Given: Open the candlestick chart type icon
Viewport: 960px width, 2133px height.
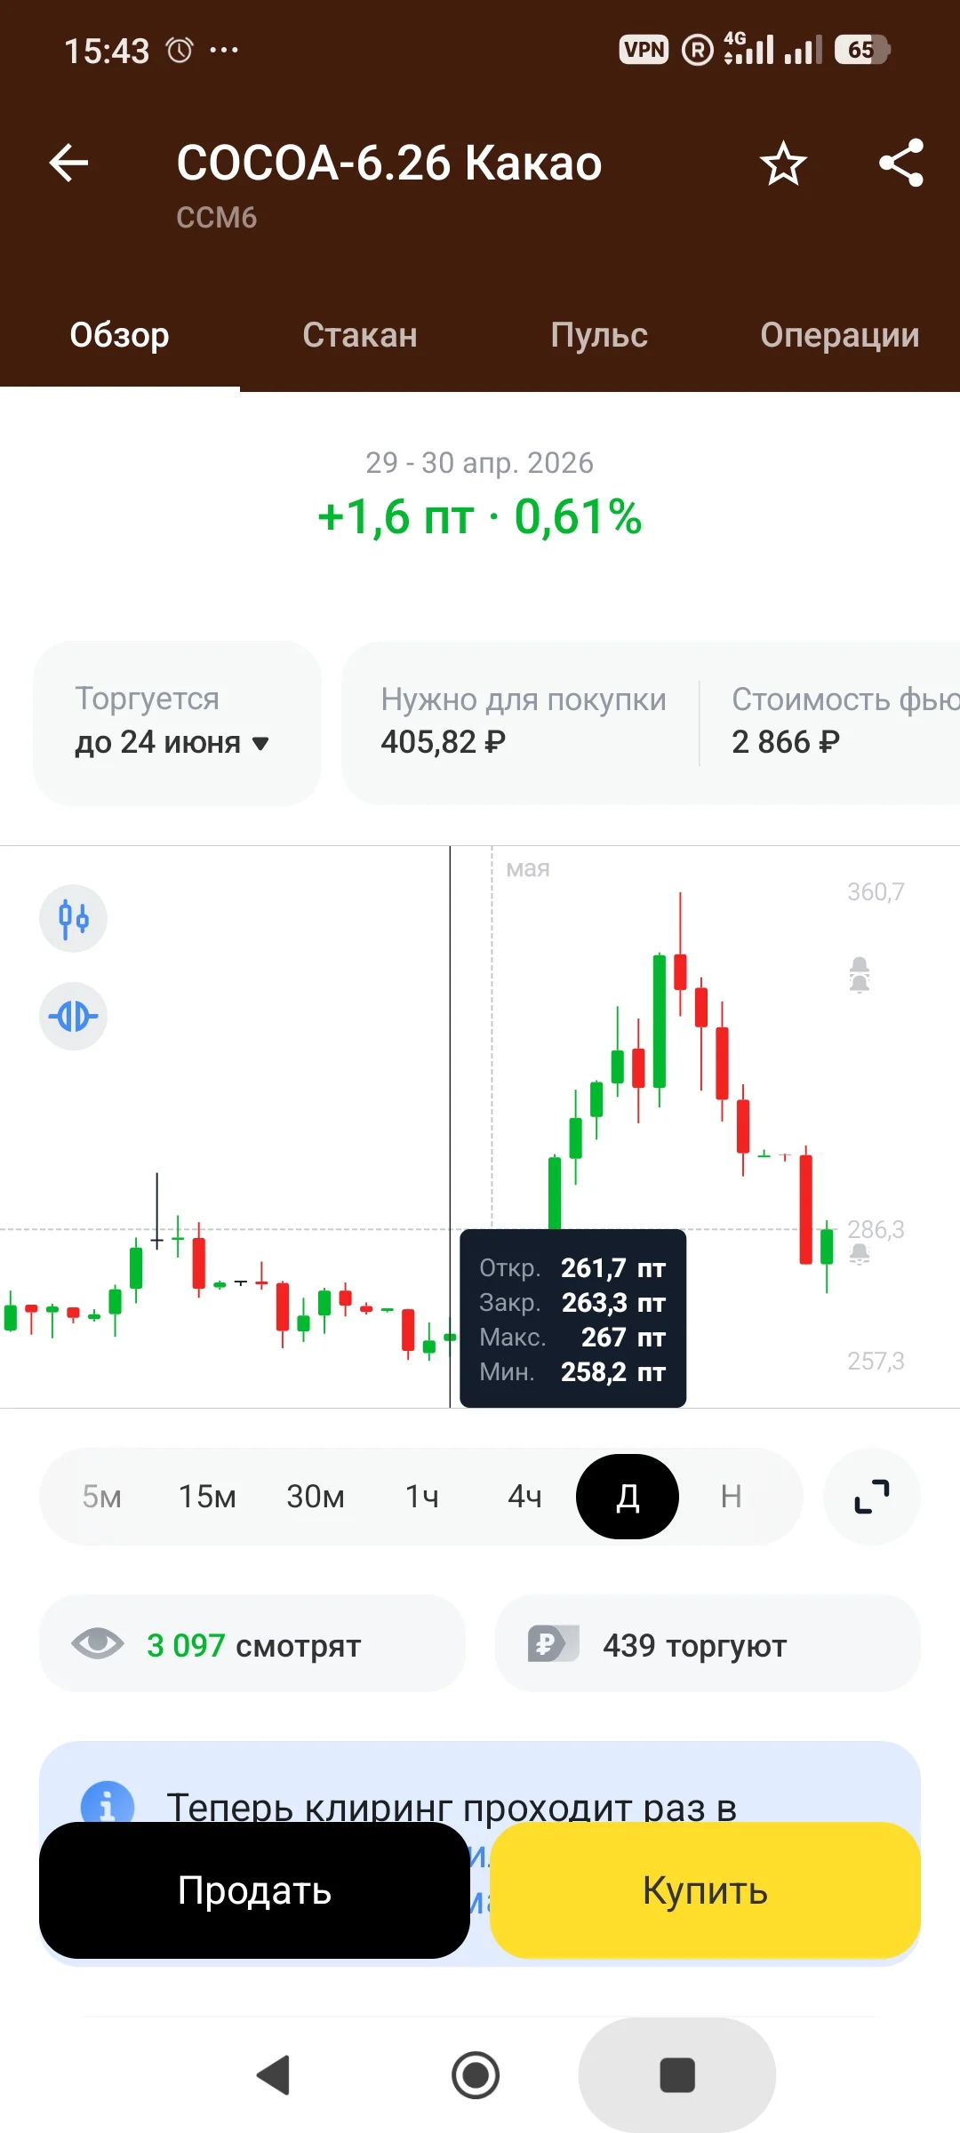Looking at the screenshot, I should coord(73,918).
